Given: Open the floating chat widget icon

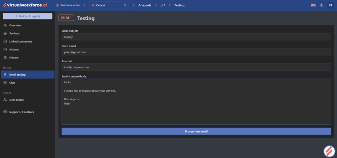Looking at the screenshot, I should tap(329, 151).
